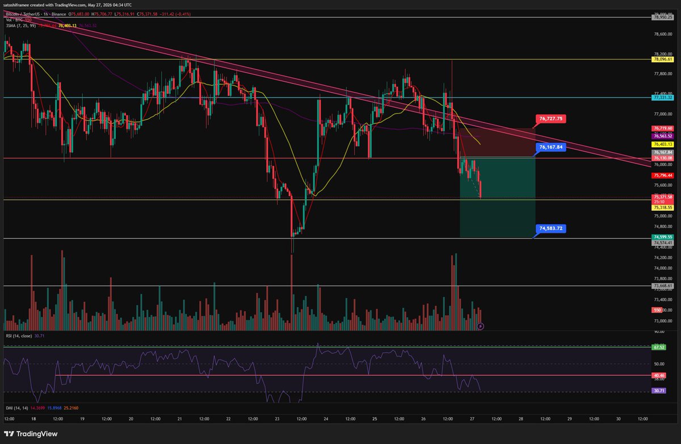Click the date 30 on the time axis

[618, 419]
